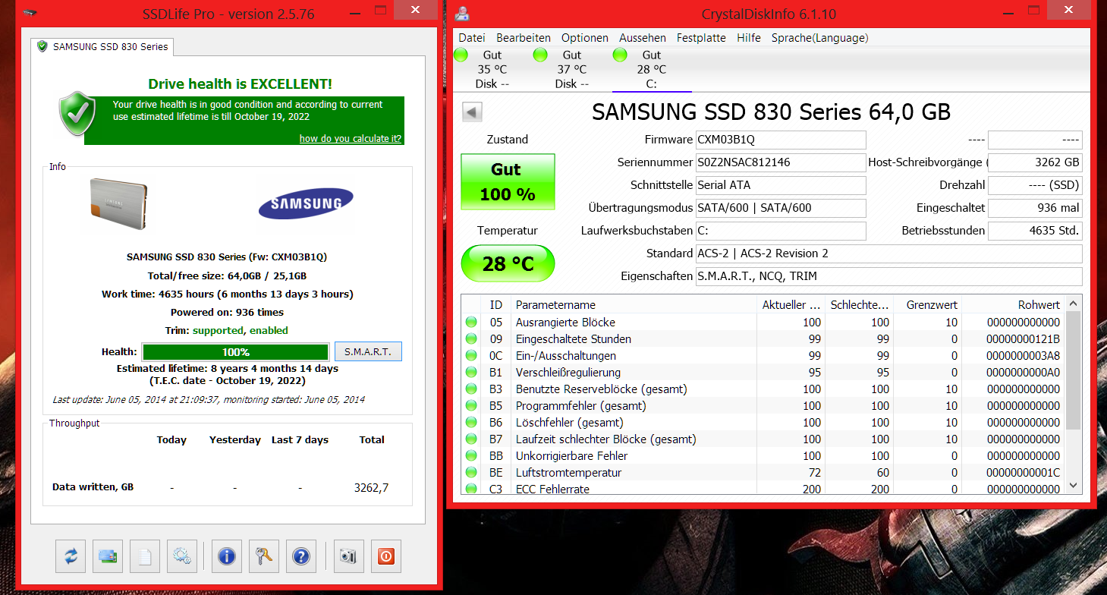
Task: Click the Gut 100 % health status button
Action: (x=508, y=182)
